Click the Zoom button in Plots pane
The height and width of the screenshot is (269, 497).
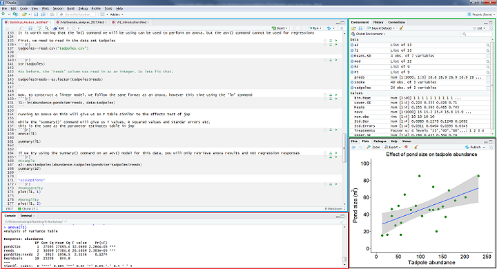coord(373,147)
